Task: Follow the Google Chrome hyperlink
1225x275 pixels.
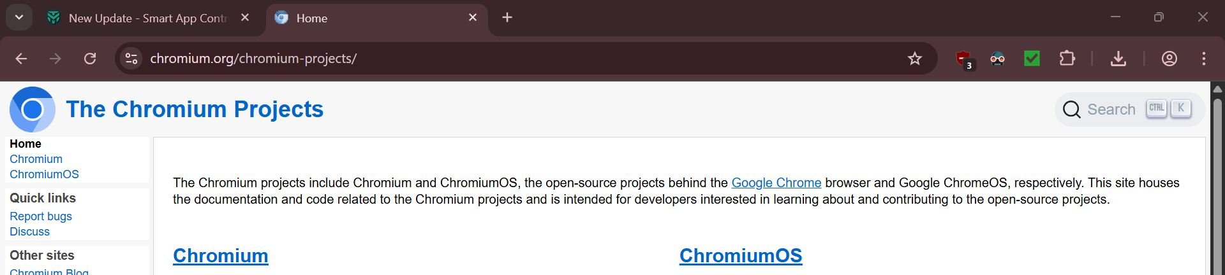Action: (776, 183)
